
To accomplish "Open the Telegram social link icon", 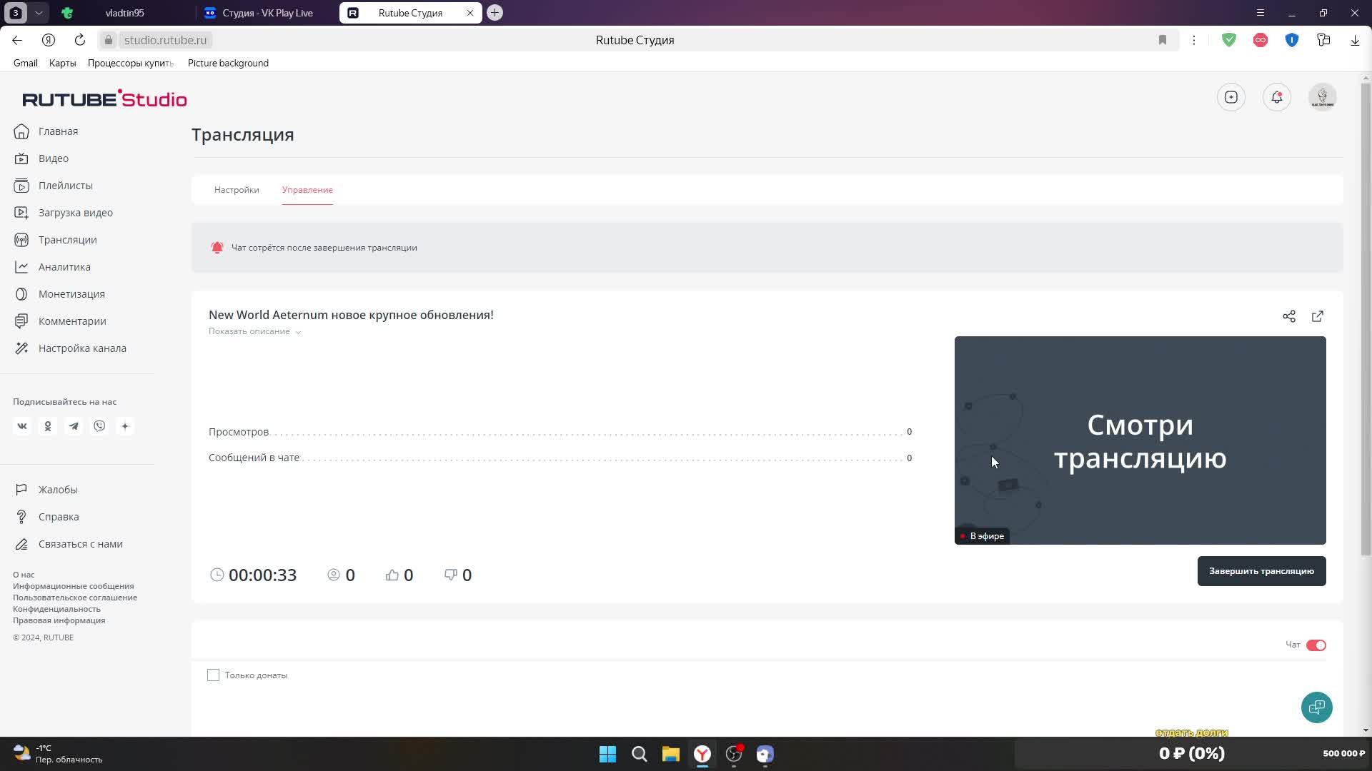I will tap(74, 426).
